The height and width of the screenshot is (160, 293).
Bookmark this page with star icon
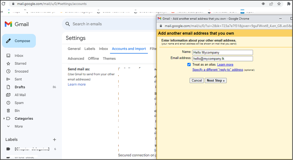(x=279, y=4)
